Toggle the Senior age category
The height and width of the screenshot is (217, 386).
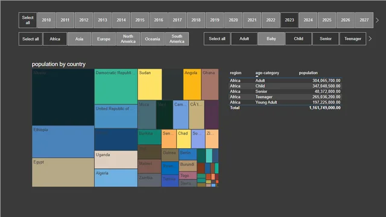(326, 39)
